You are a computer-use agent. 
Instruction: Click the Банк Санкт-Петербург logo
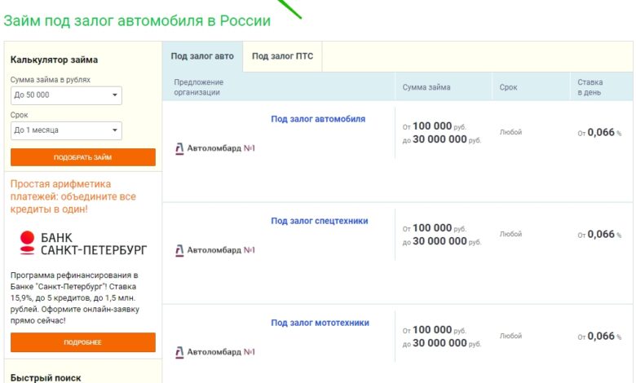coord(83,243)
